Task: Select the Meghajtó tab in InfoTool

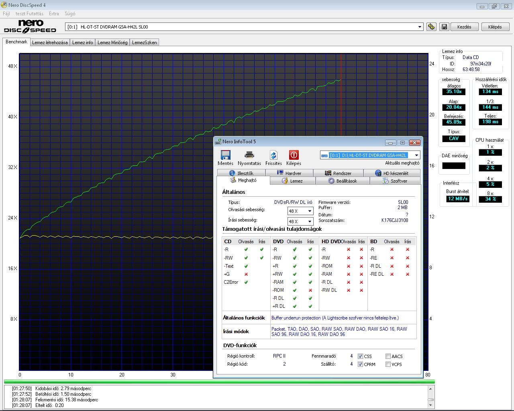Action: click(x=243, y=180)
